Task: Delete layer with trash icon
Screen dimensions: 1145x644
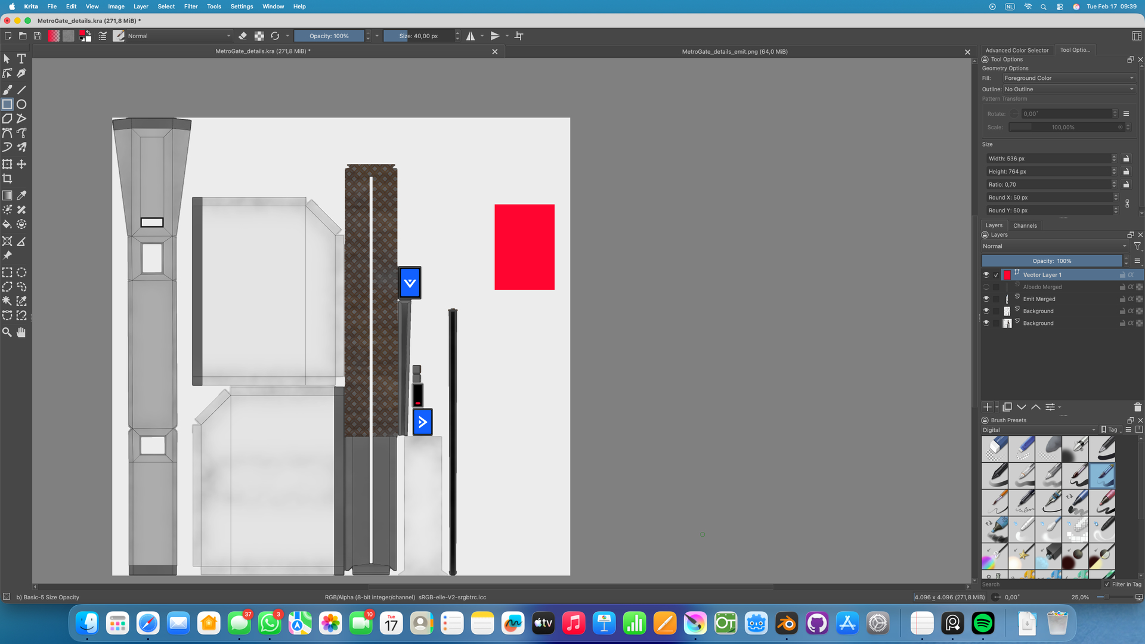Action: (x=1137, y=407)
